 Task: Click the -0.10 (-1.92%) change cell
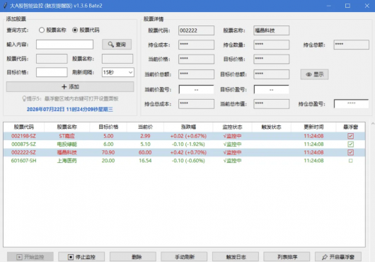(x=188, y=144)
